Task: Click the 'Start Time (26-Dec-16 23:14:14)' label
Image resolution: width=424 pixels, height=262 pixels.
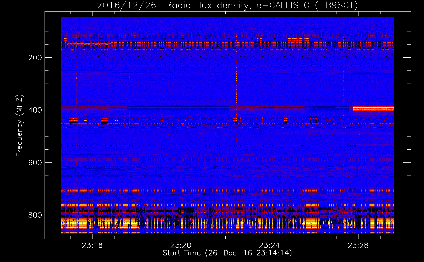Action: 227,253
